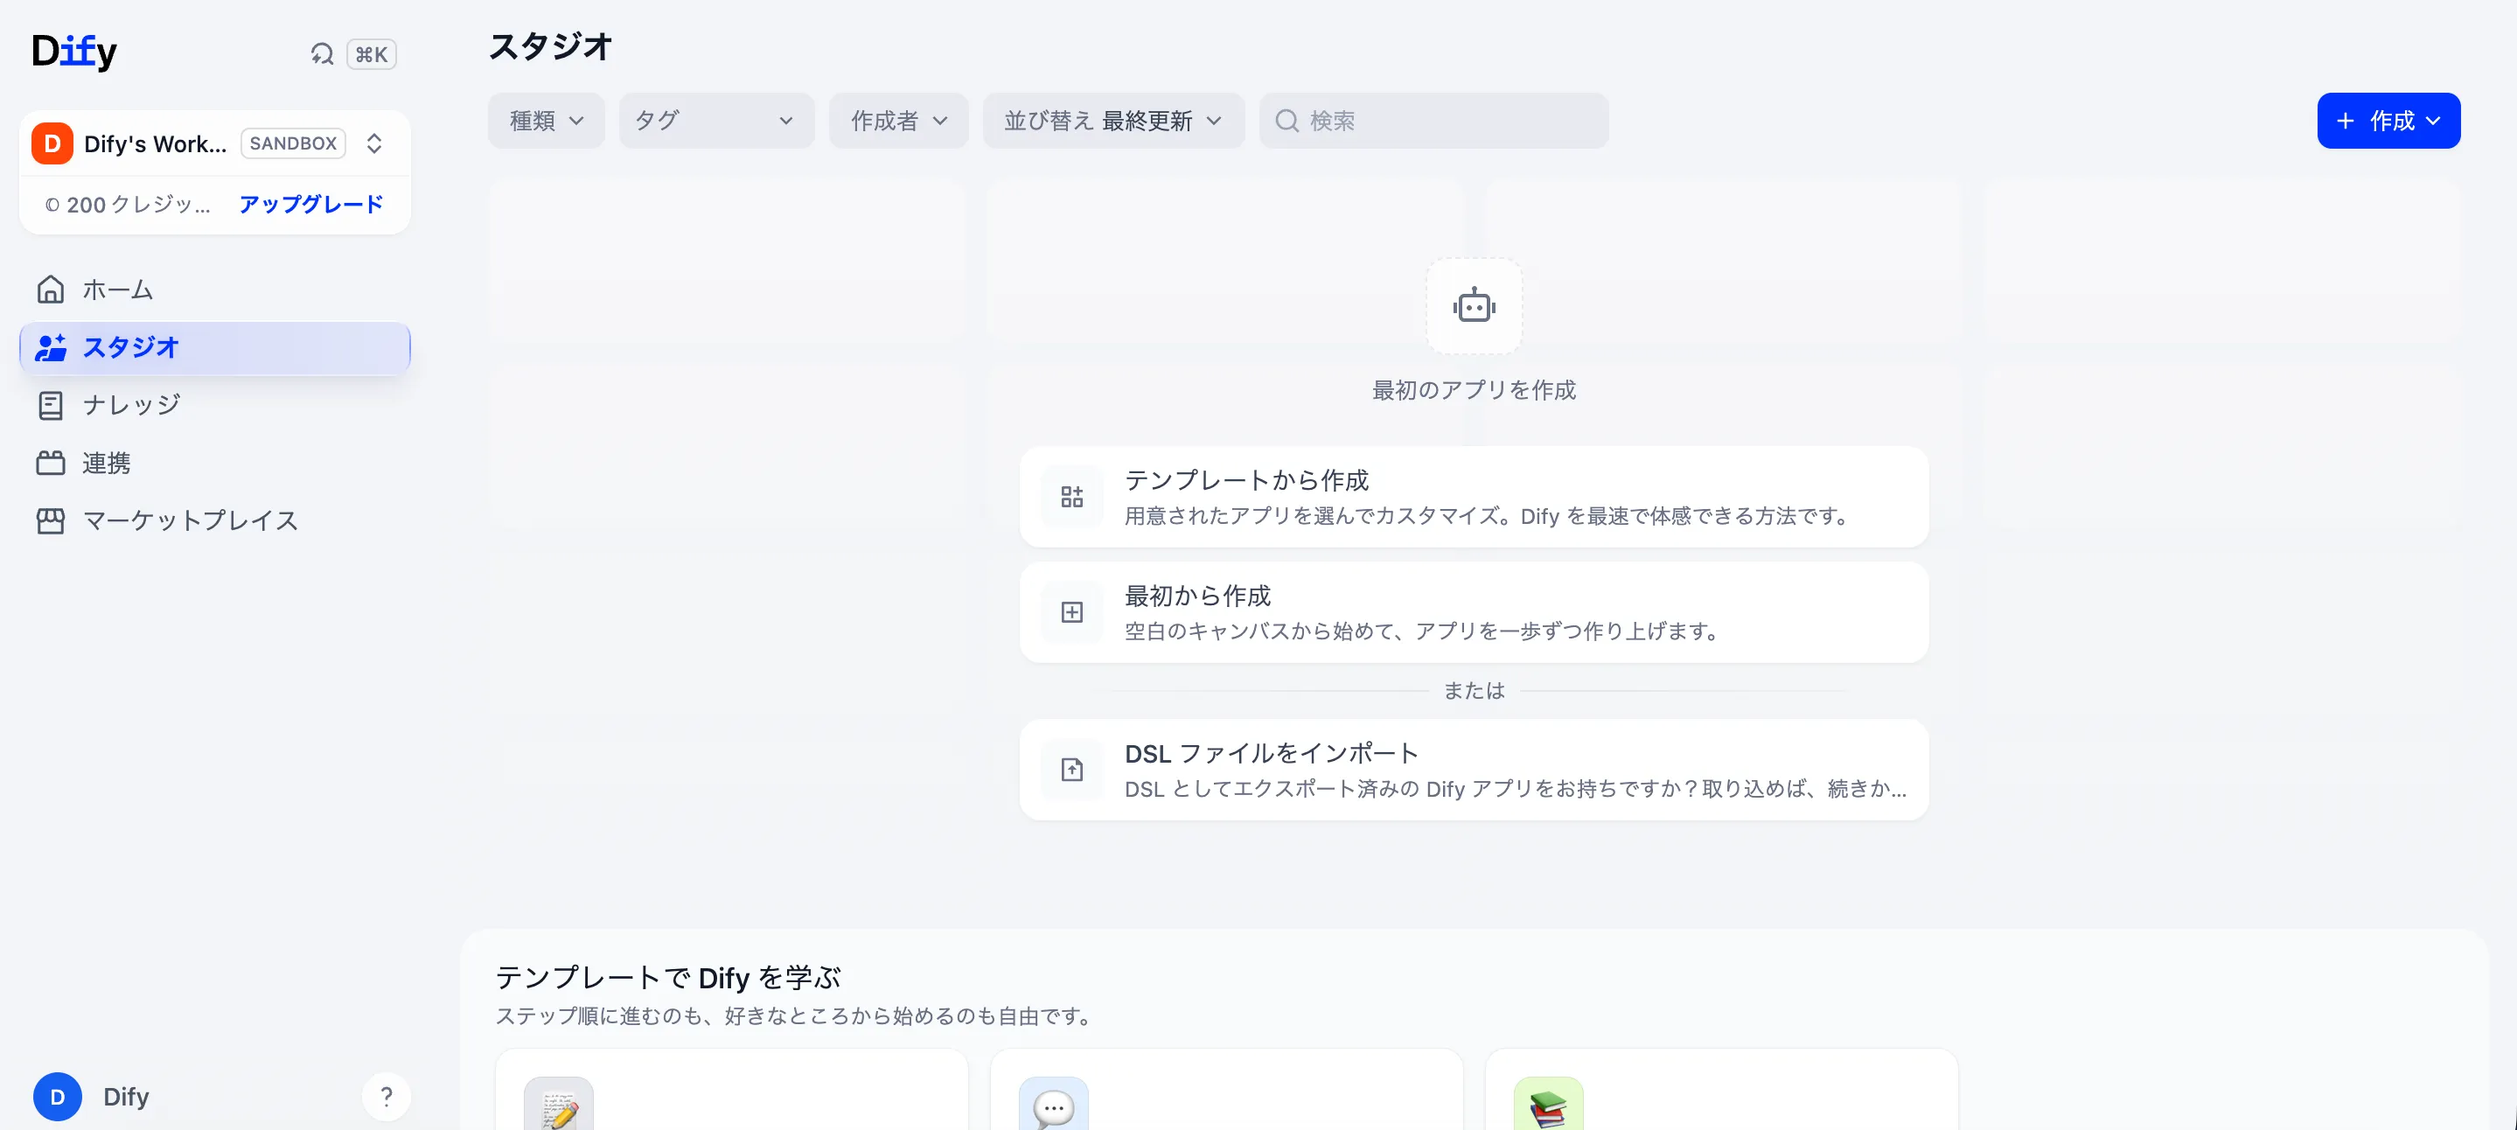Open the 作成者 filter dropdown
Screen dimensions: 2517x1130
click(x=899, y=120)
